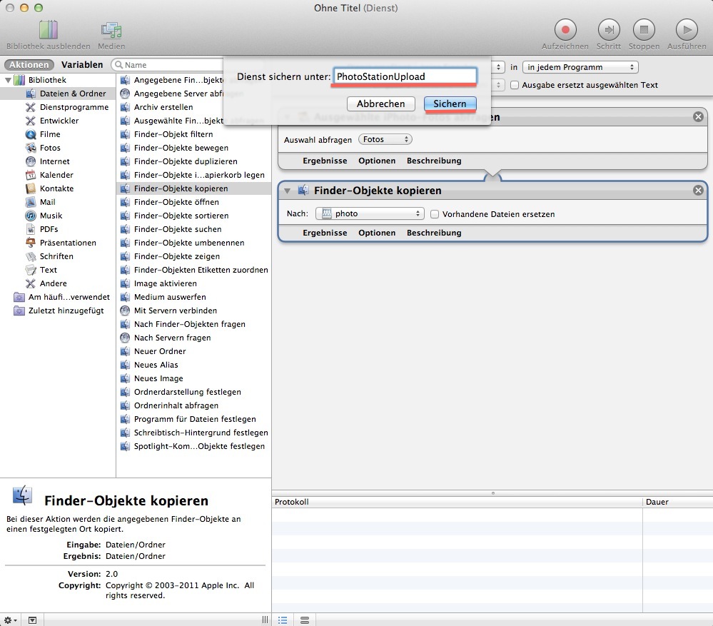Open the Medien browser icon
This screenshot has height=626, width=713.
111,30
